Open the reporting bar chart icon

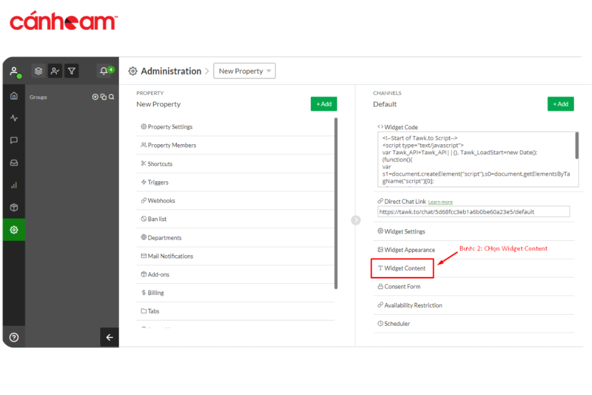[14, 185]
